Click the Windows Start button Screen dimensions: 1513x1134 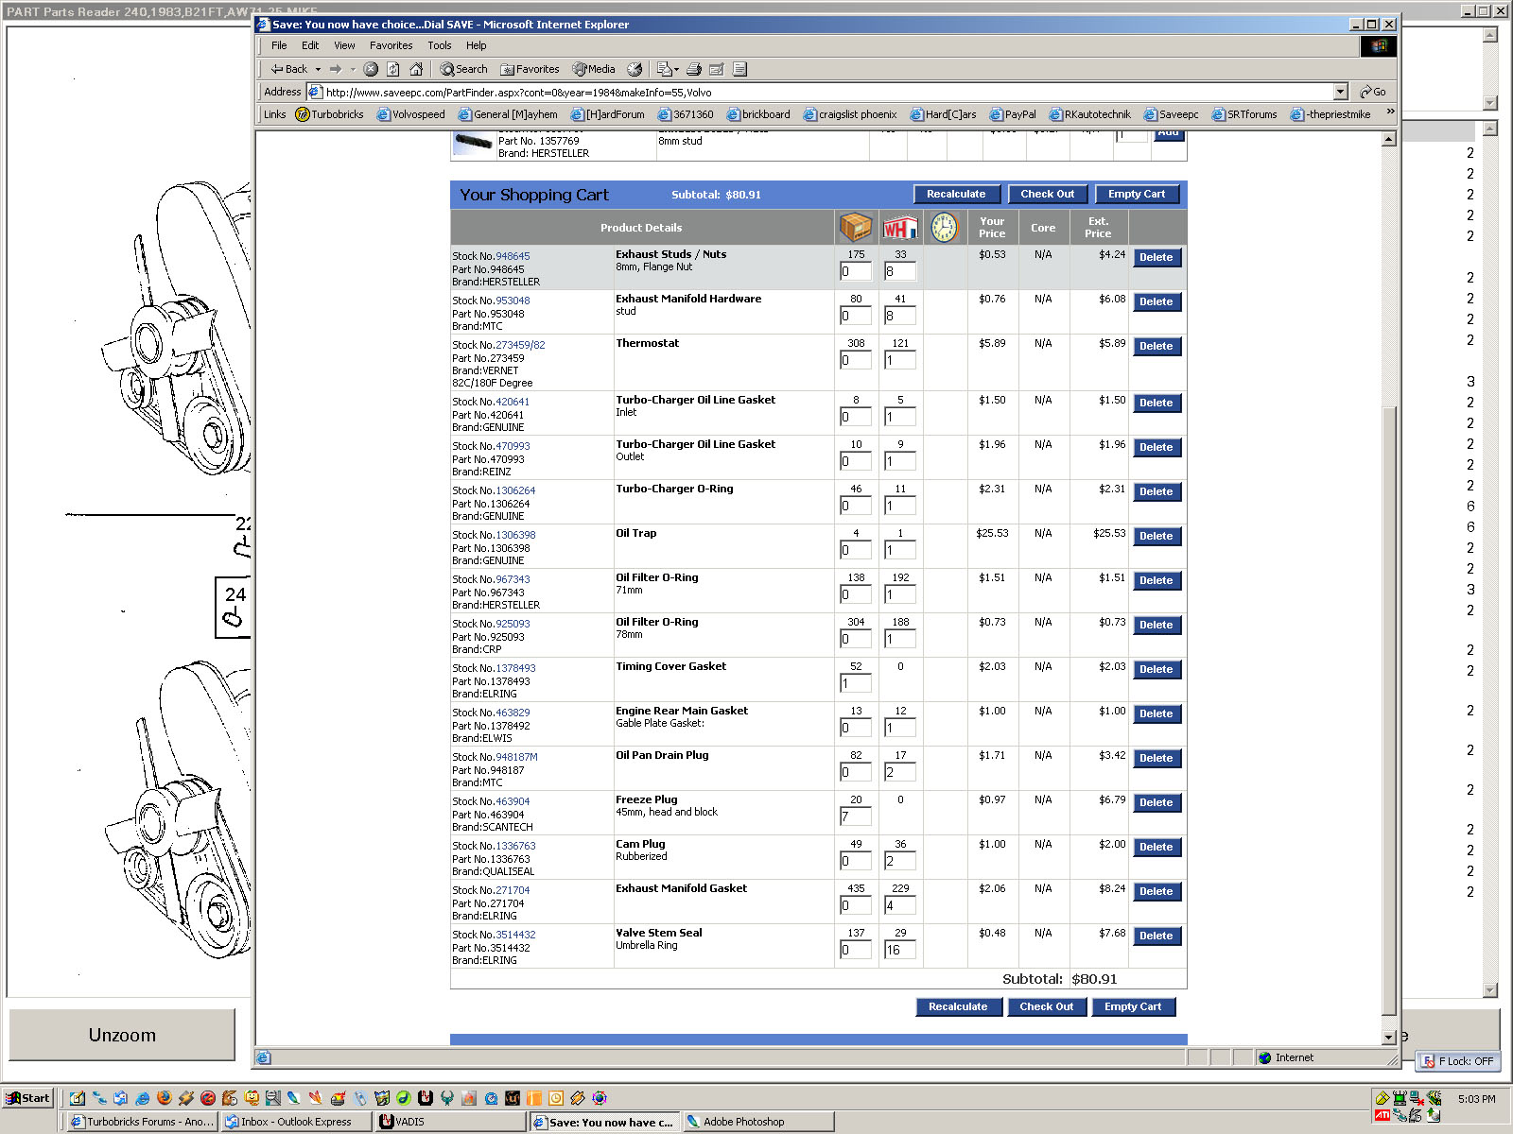(x=28, y=1098)
